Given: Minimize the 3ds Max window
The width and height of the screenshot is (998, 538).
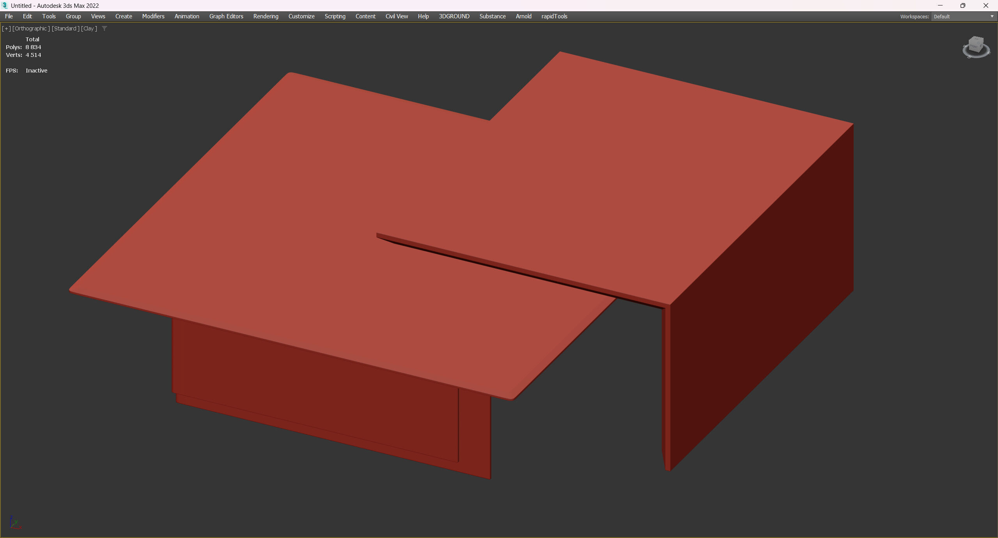Looking at the screenshot, I should pos(940,5).
